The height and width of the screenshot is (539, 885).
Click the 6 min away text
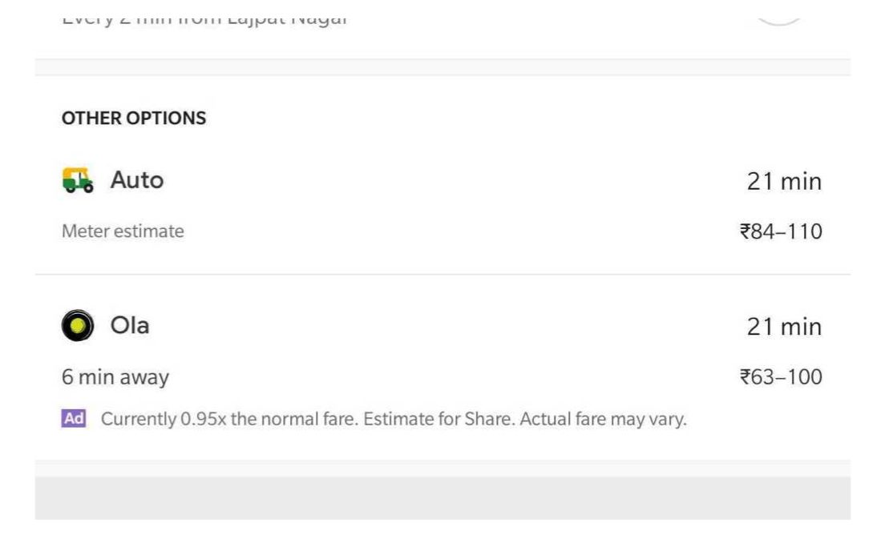click(115, 377)
